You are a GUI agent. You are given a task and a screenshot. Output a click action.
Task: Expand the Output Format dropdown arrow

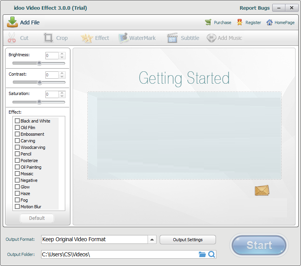152,240
